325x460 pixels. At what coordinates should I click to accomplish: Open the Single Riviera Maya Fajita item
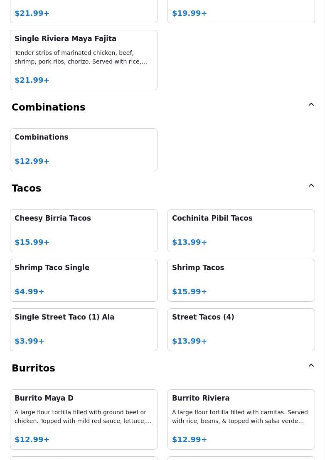[x=84, y=60]
